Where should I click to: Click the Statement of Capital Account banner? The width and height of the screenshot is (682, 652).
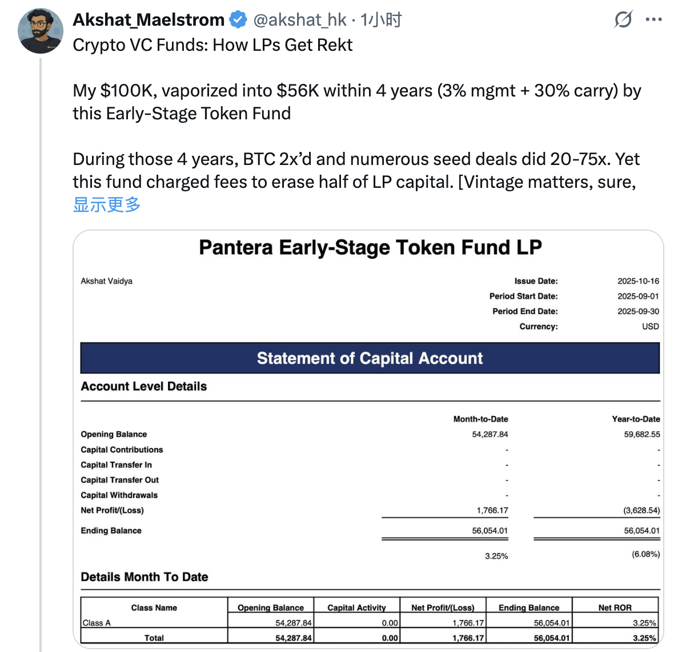coord(370,358)
